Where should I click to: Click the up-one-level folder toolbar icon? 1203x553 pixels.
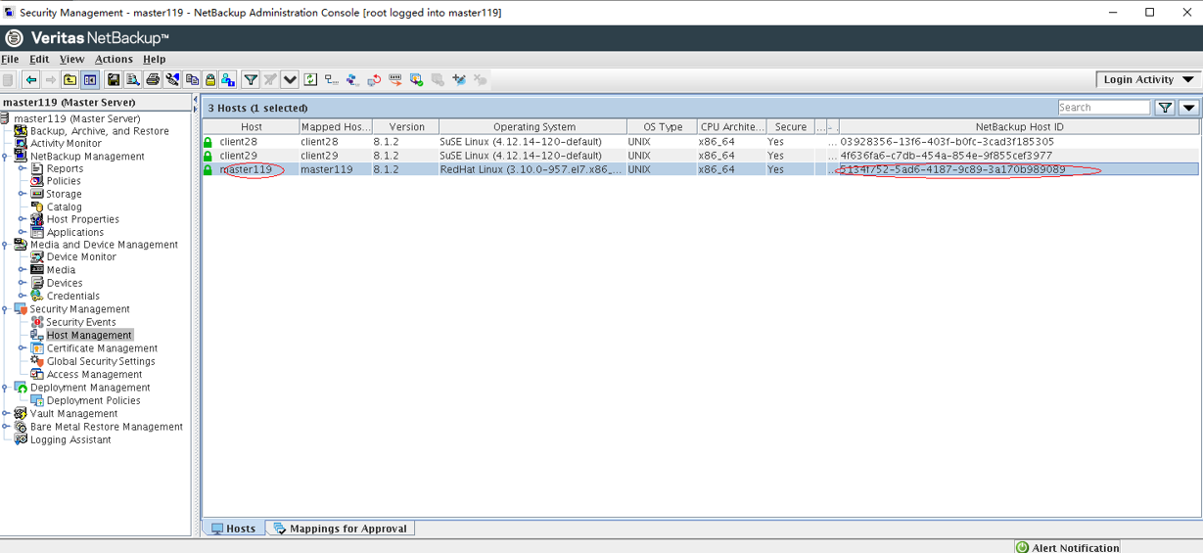[70, 80]
